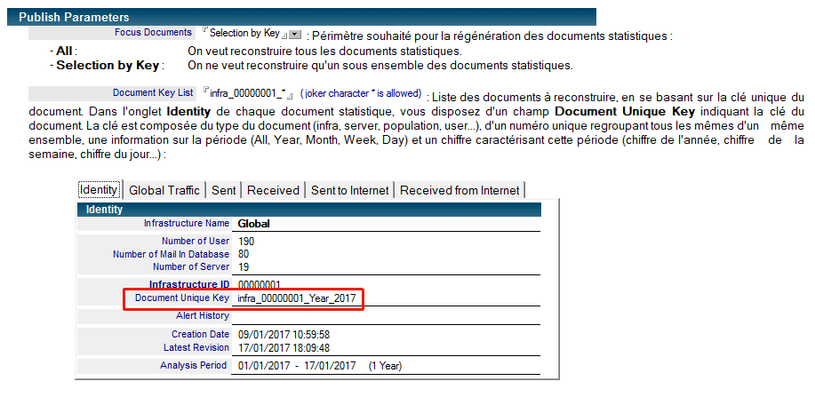Select the Global infrastructure name value
This screenshot has height=397, width=815.
coord(253,224)
